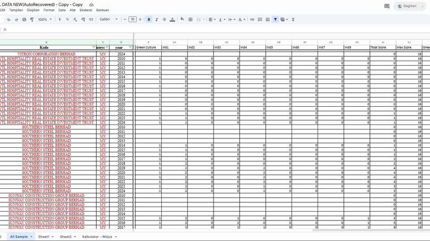Decrease font size with minus button
Viewport: 430px width, 241px height.
pyautogui.click(x=125, y=19)
